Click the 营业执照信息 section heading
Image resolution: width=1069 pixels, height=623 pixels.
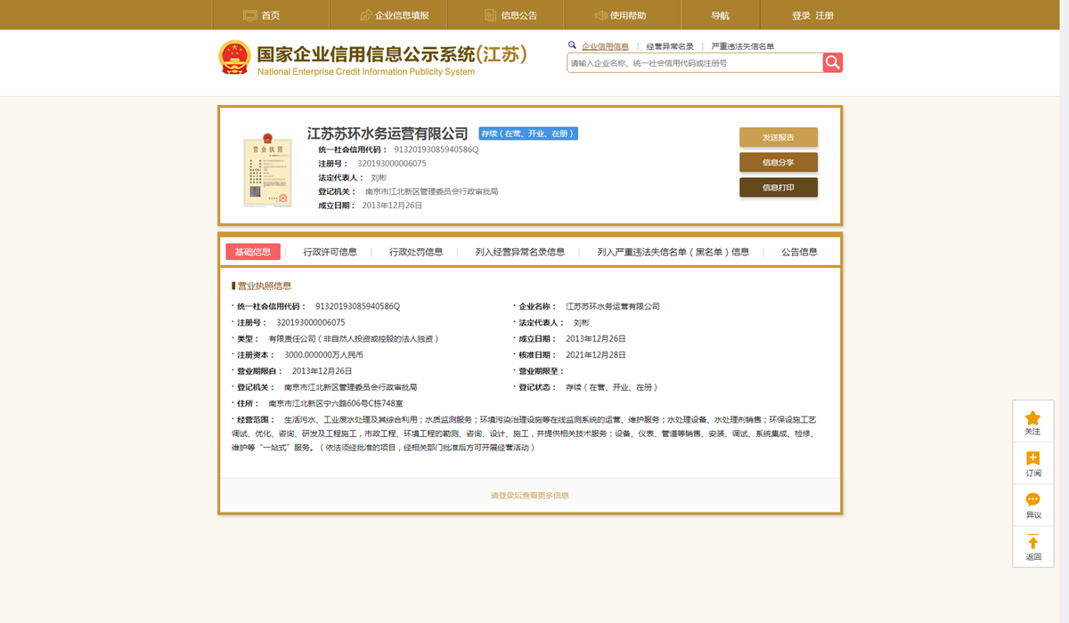(x=264, y=286)
